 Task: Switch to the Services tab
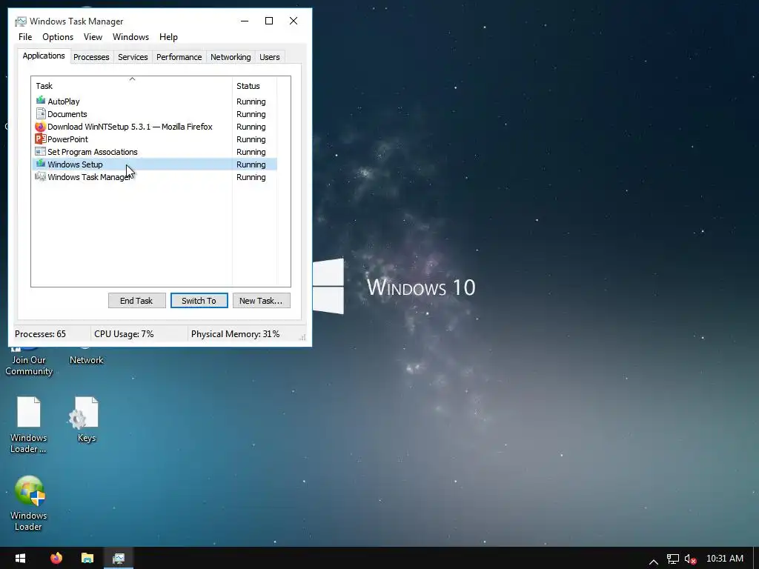133,57
